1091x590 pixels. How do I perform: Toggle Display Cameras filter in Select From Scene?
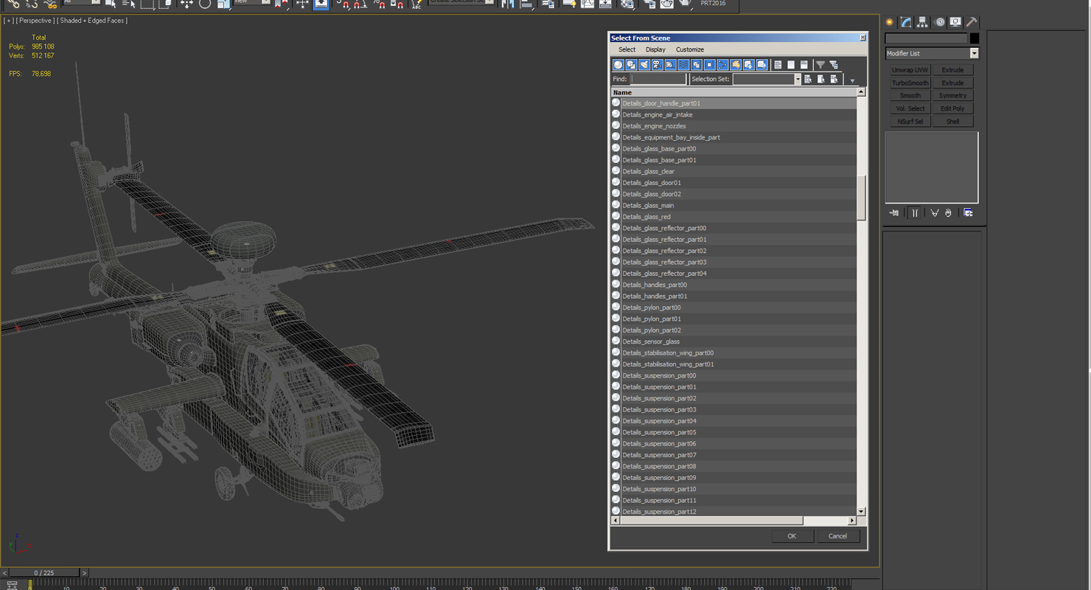(657, 65)
